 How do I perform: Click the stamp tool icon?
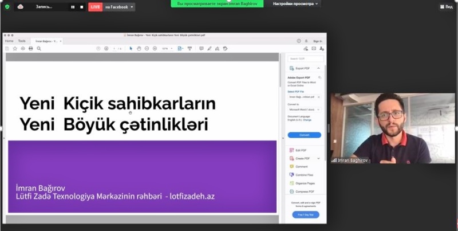(225, 49)
